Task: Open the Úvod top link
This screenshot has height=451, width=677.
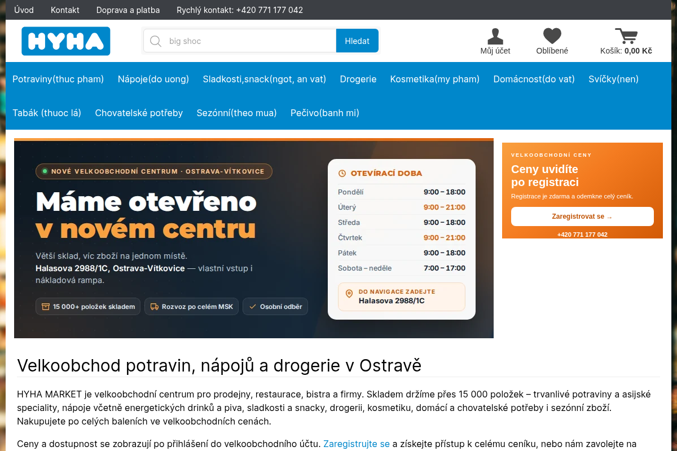Action: coord(24,10)
